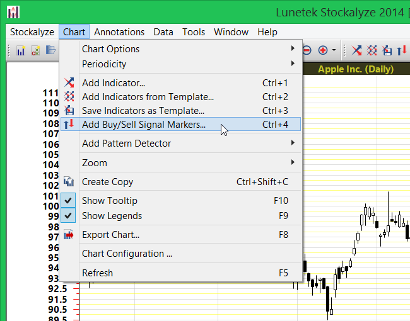The image size is (410, 321).
Task: Open the dropdown arrow beside zoom in
Action: coord(334,50)
